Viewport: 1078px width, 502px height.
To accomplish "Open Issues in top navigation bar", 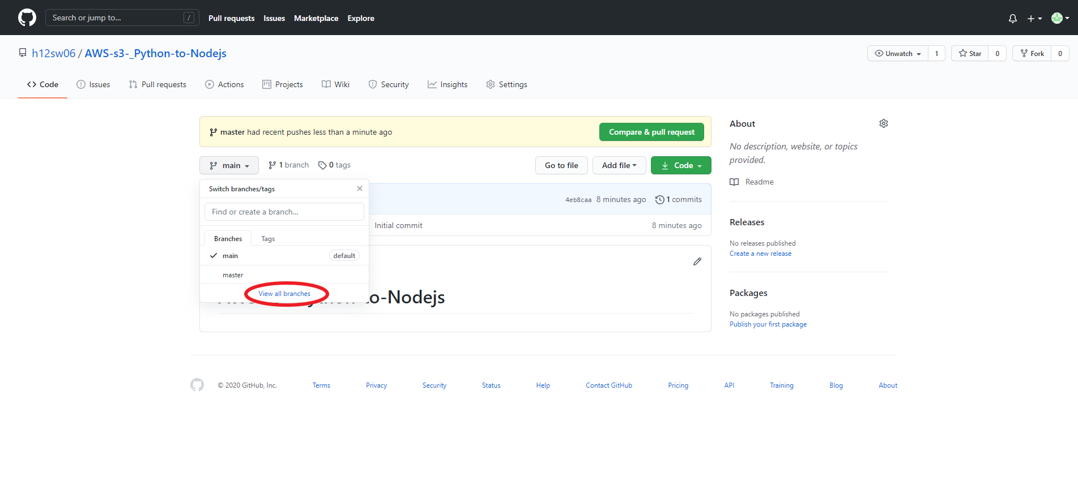I will [274, 18].
